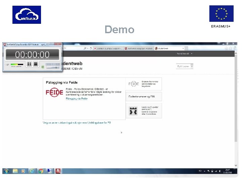The image size is (242, 181).
Task: Open the Norsk bokmål language dropdown
Action: 185,54
